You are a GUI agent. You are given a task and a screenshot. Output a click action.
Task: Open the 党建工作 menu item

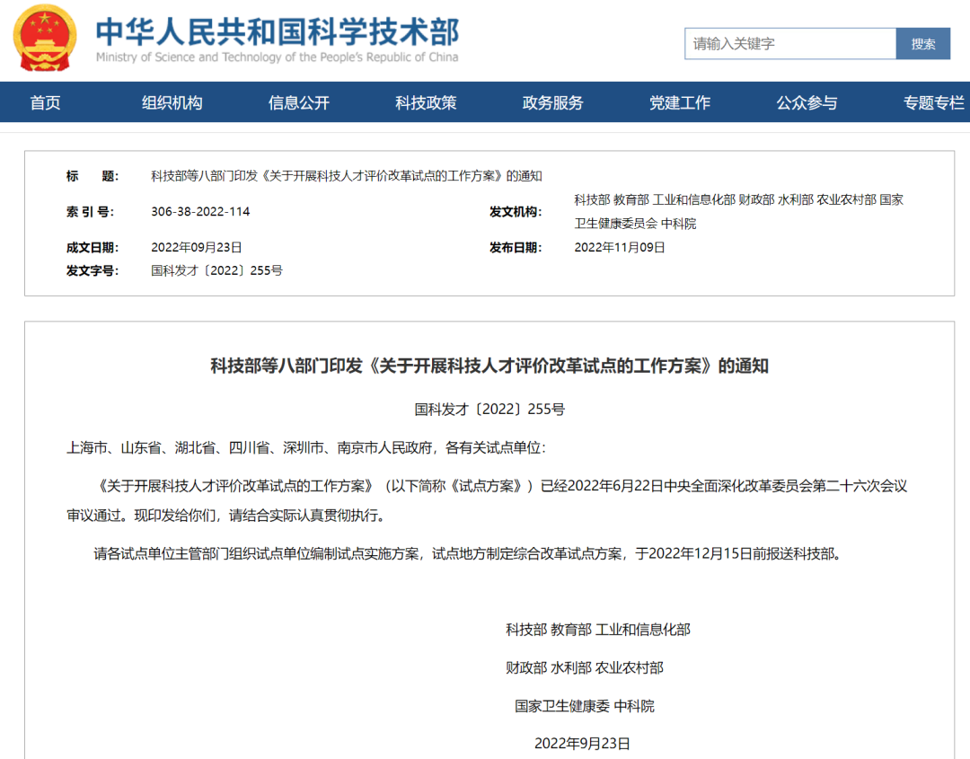tap(680, 102)
